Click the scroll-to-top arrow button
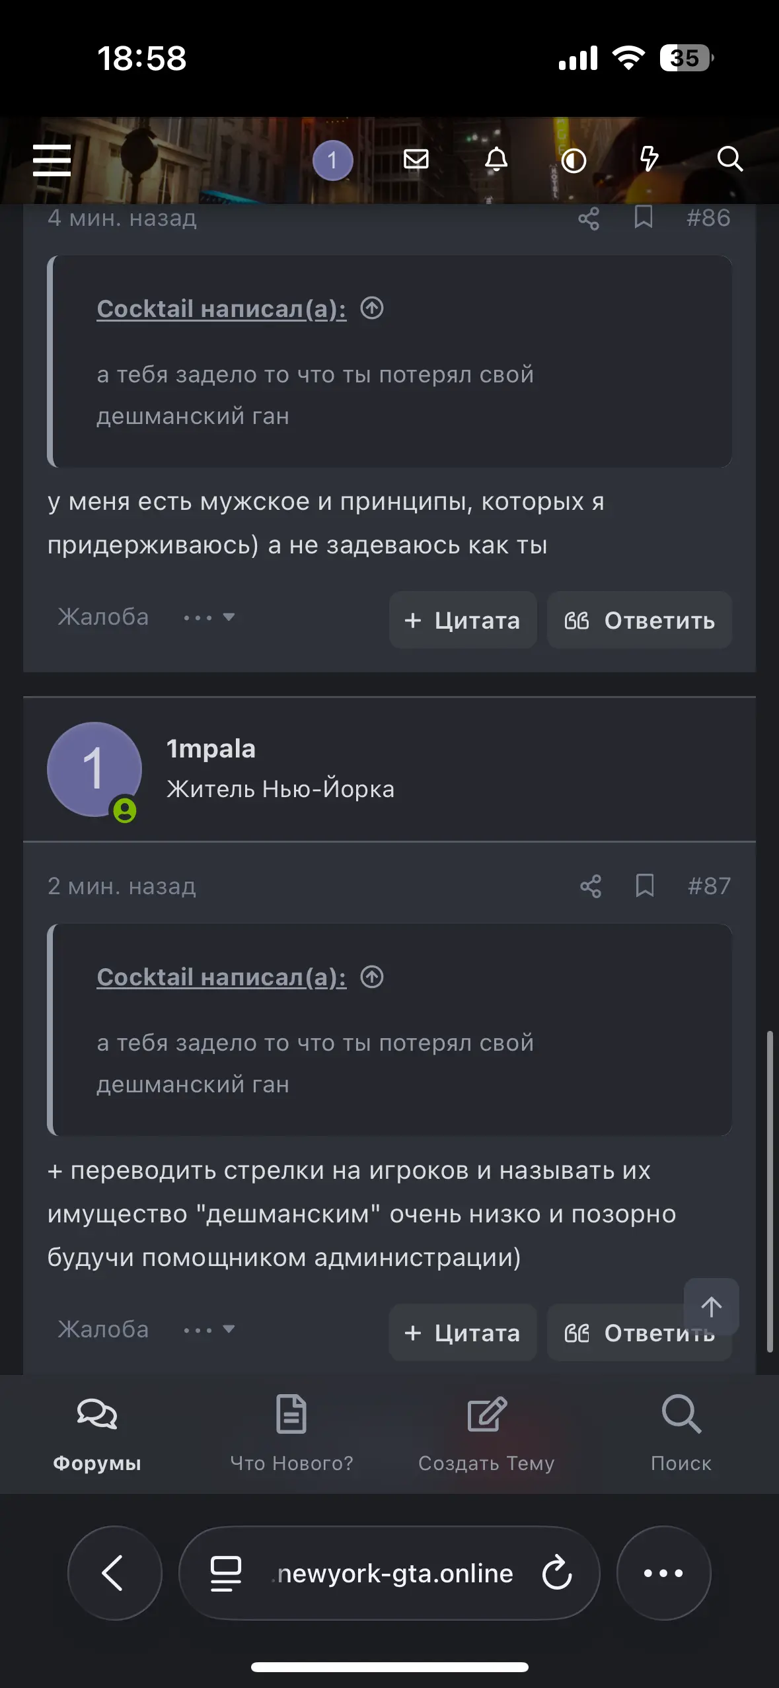Image resolution: width=779 pixels, height=1688 pixels. (x=711, y=1306)
